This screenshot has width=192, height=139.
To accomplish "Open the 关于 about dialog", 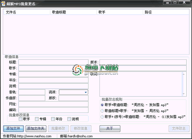I will click(x=110, y=129).
